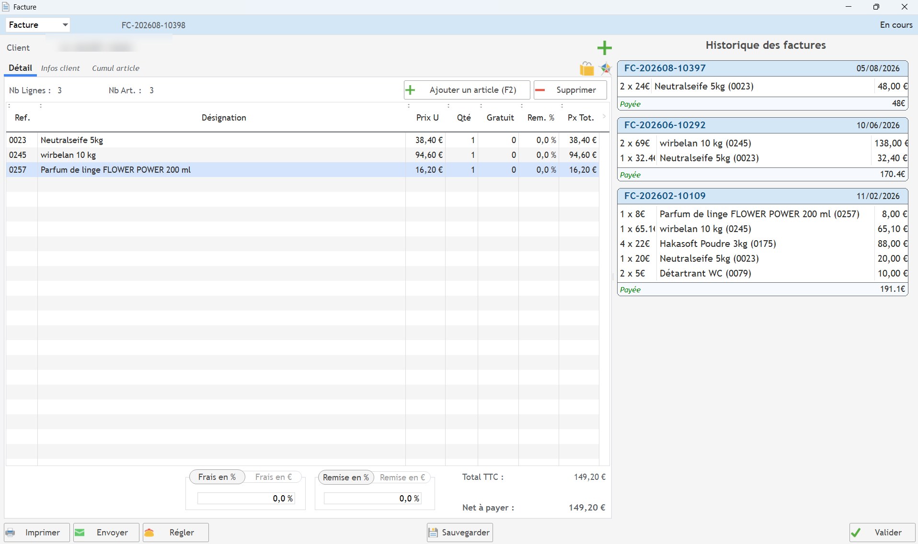
Task: Select the Parfum de linge FLOWER POWER line
Action: pos(302,170)
